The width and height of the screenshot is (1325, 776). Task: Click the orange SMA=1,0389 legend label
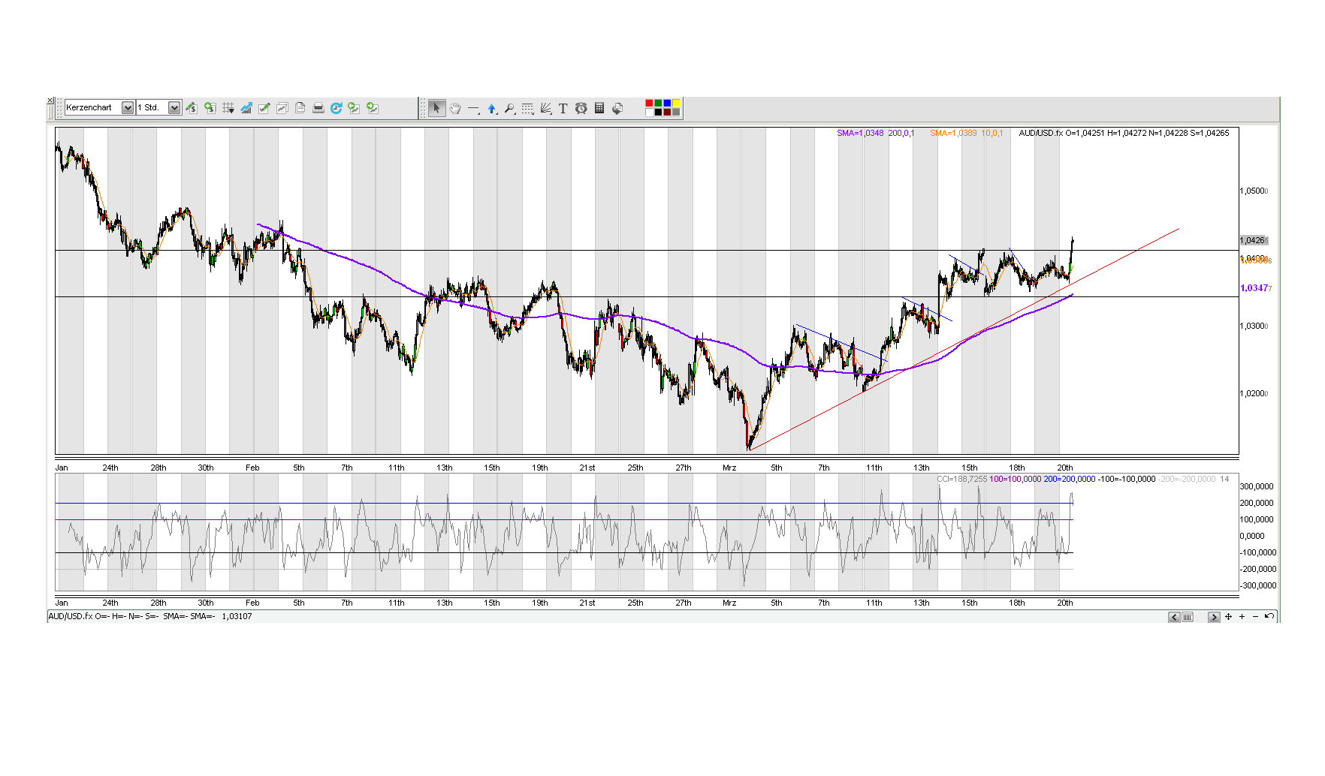point(967,134)
